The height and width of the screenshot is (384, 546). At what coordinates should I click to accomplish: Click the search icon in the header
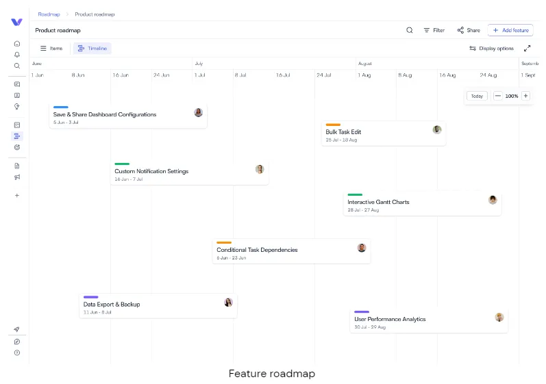[410, 30]
